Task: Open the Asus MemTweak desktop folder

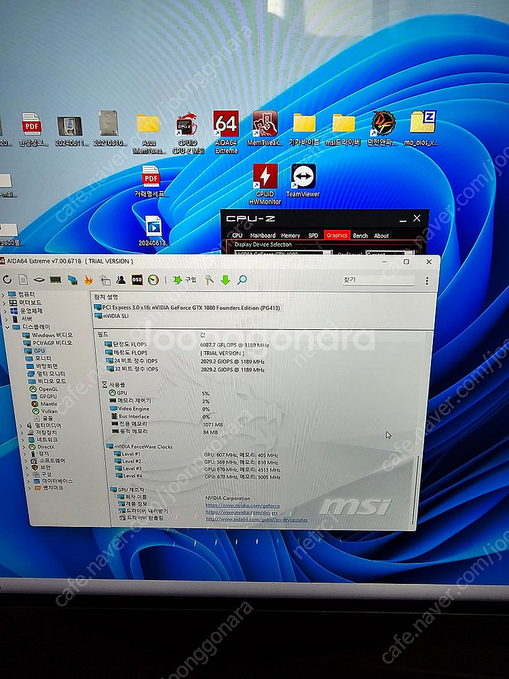Action: pyautogui.click(x=149, y=133)
